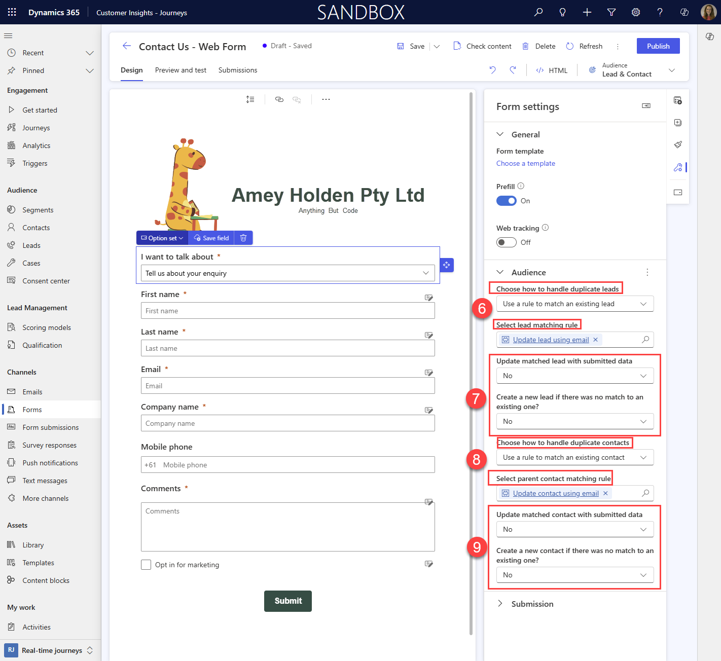
Task: Click the user profile avatar
Action: (709, 12)
